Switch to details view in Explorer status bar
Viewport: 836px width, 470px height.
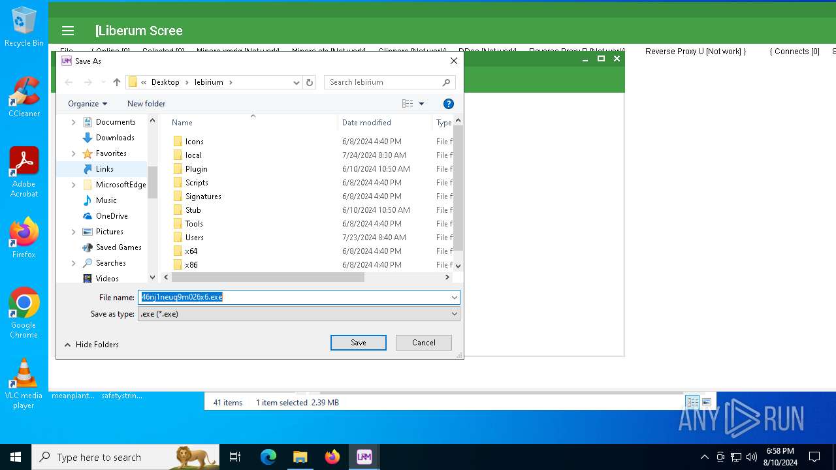(x=692, y=402)
